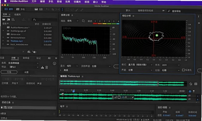Expand the multilanguage.aif file row

click(3, 31)
